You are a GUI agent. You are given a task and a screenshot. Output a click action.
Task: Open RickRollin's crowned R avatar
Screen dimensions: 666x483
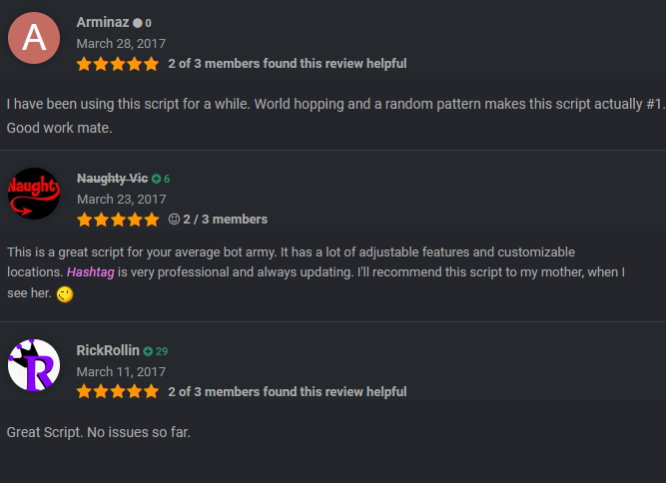[x=34, y=365]
